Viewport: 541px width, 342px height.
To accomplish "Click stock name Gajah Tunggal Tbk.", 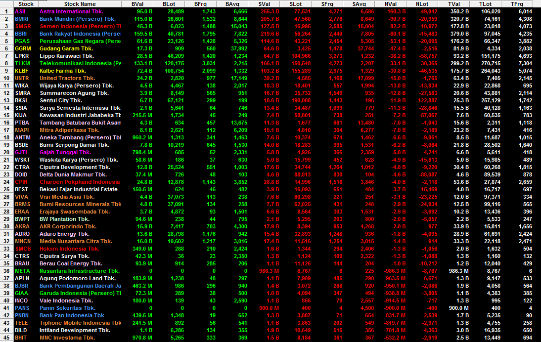I will coord(65,152).
